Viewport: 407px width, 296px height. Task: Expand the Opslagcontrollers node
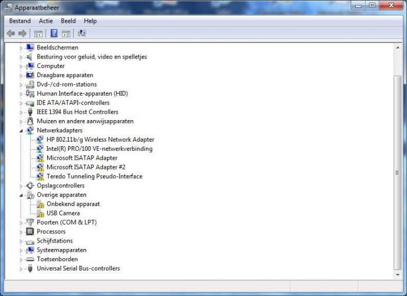pos(22,186)
